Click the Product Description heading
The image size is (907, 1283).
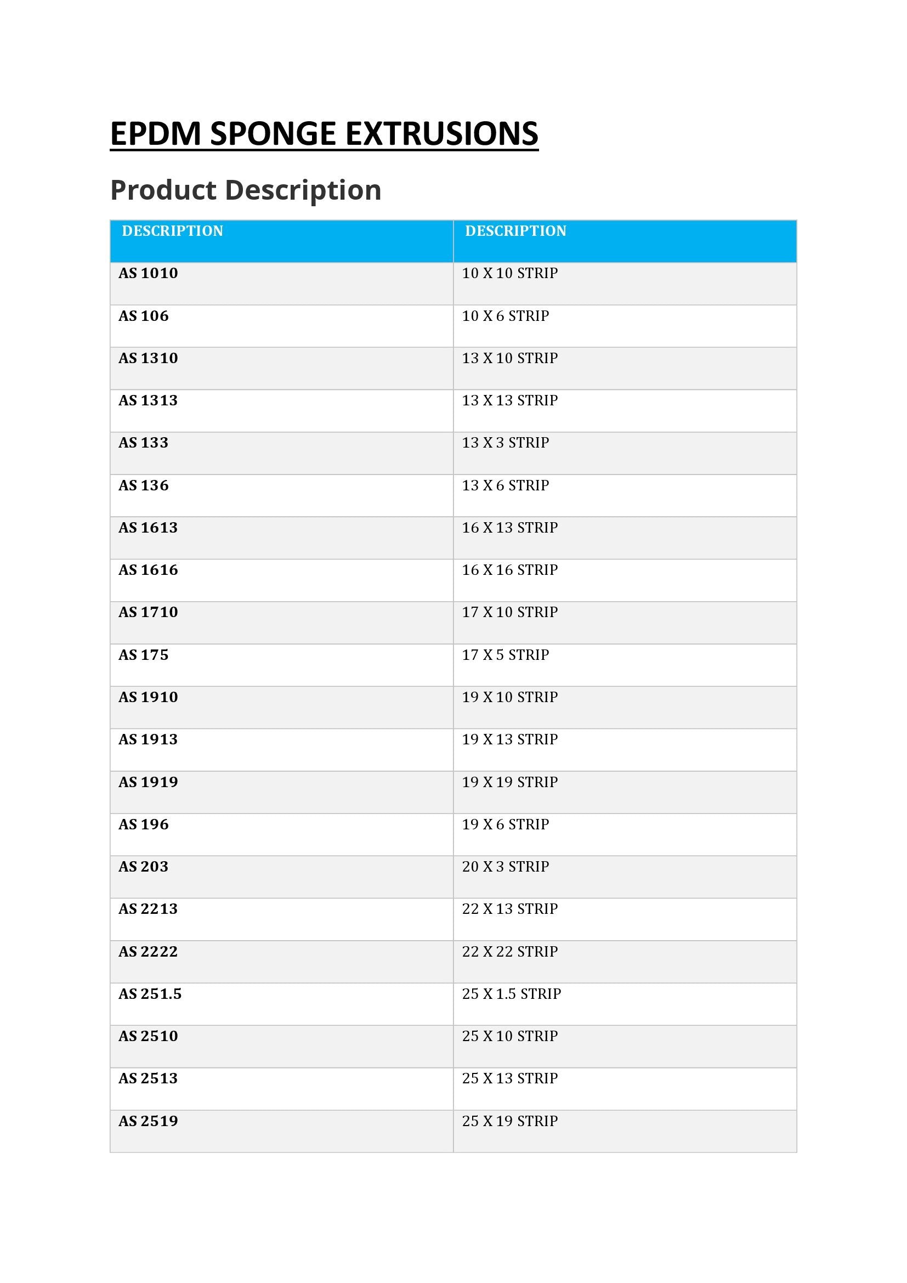click(x=246, y=190)
